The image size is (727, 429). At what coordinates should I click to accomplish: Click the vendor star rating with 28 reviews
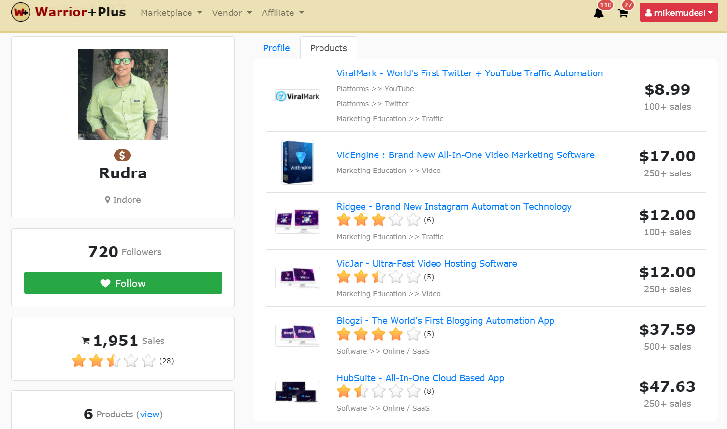tap(114, 361)
